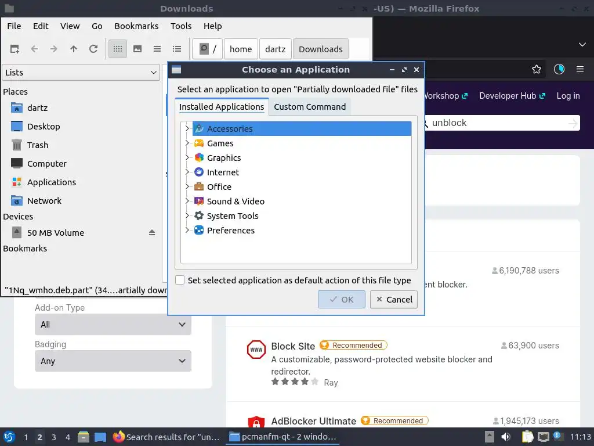
Task: Switch to detailed list view mode
Action: (x=177, y=49)
